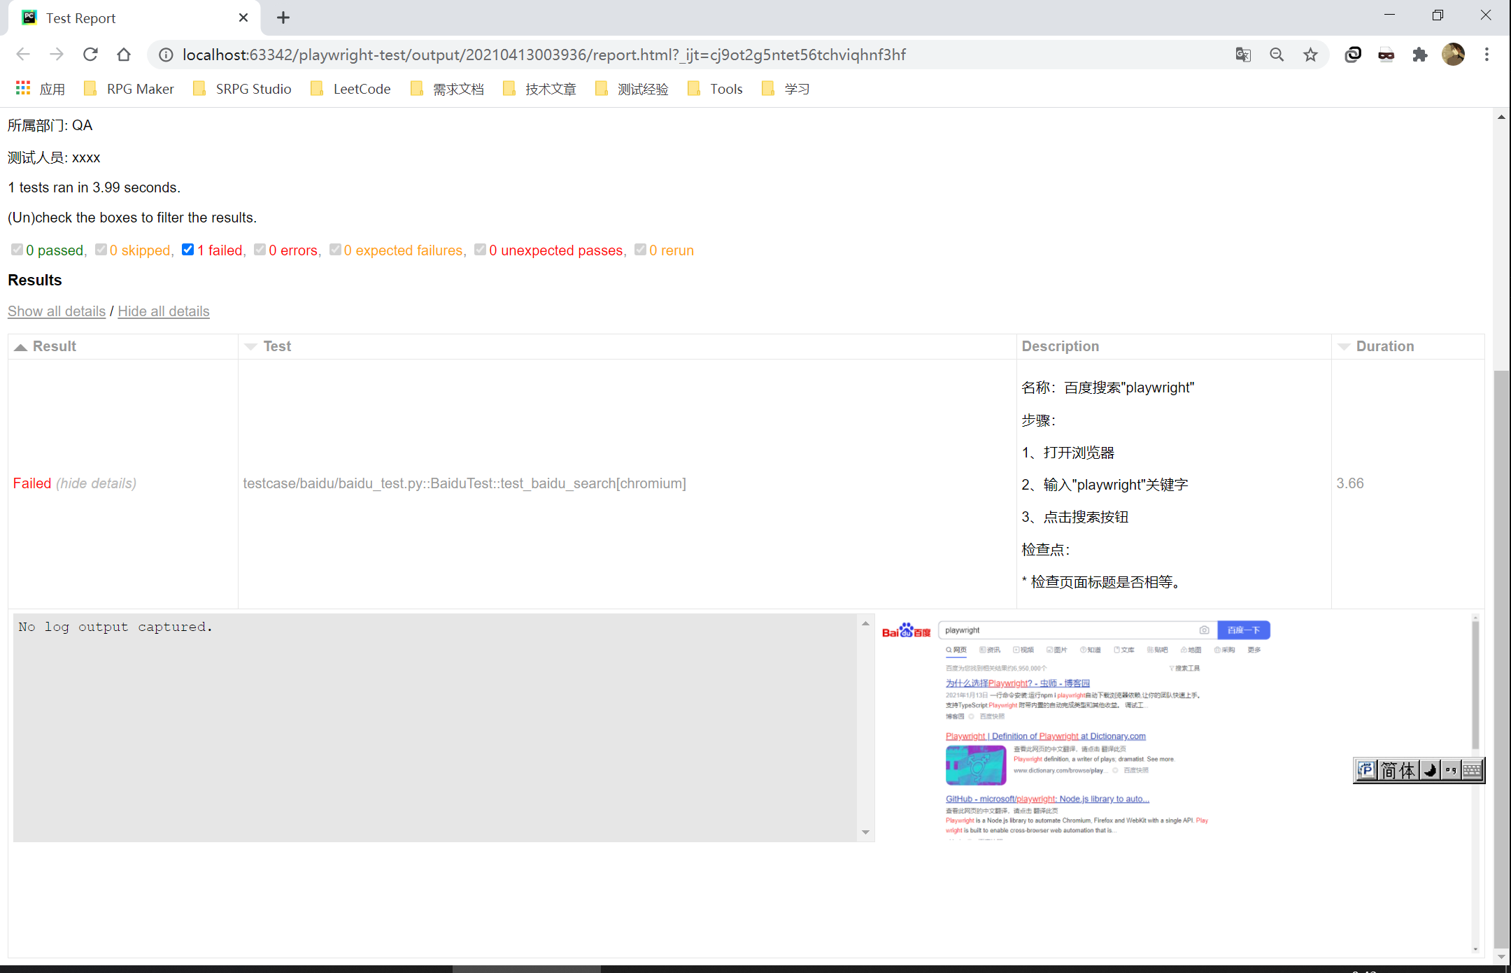Open the extensions puzzle piece icon
The height and width of the screenshot is (973, 1511).
[1419, 55]
